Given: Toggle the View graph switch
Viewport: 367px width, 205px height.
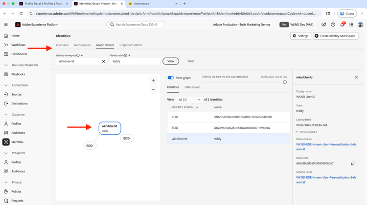Looking at the screenshot, I should coord(171,78).
